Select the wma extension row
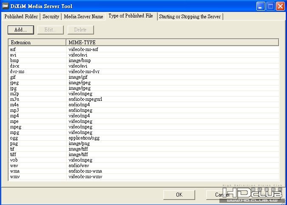The width and height of the screenshot is (287, 205). (x=144, y=171)
